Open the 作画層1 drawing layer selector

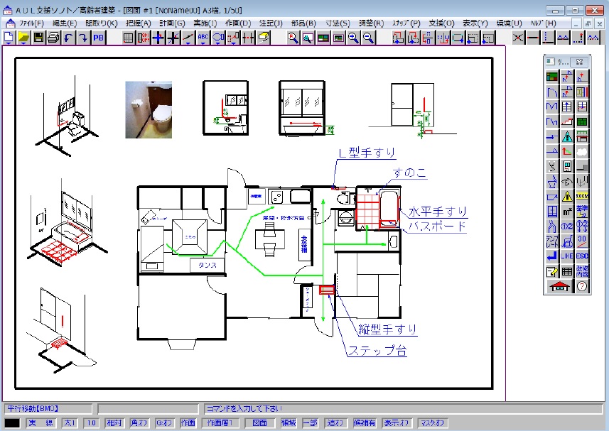tap(220, 423)
